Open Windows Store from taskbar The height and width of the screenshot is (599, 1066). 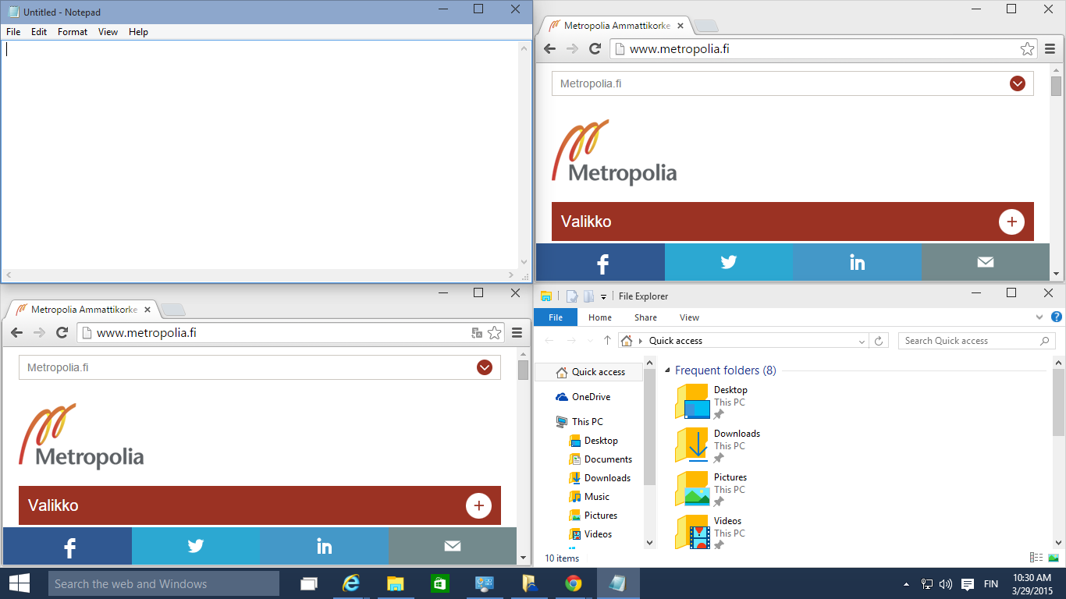(440, 583)
